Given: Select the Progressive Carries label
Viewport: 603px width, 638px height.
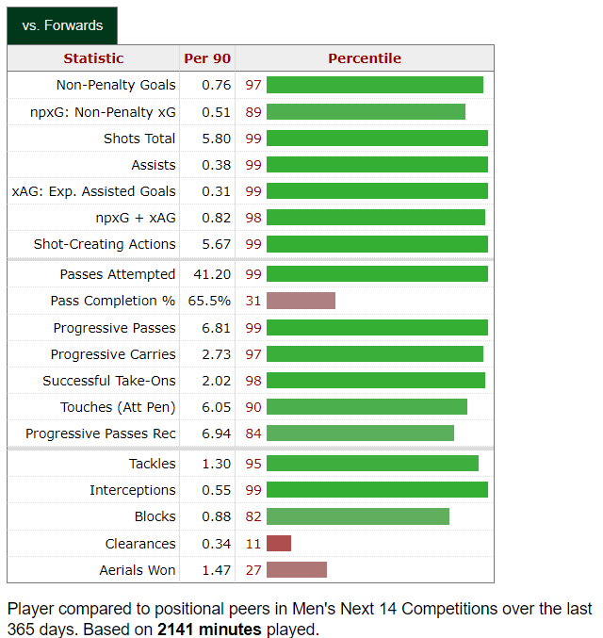Looking at the screenshot, I should coord(113,354).
